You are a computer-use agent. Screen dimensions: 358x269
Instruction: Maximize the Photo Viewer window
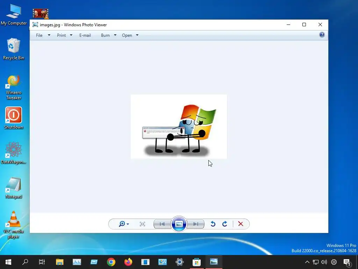(304, 25)
